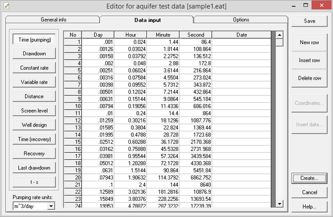Select row header number 10

[x=73, y=106]
